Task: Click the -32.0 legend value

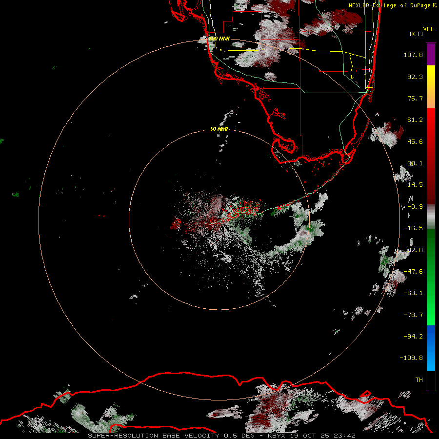Action: pos(413,250)
